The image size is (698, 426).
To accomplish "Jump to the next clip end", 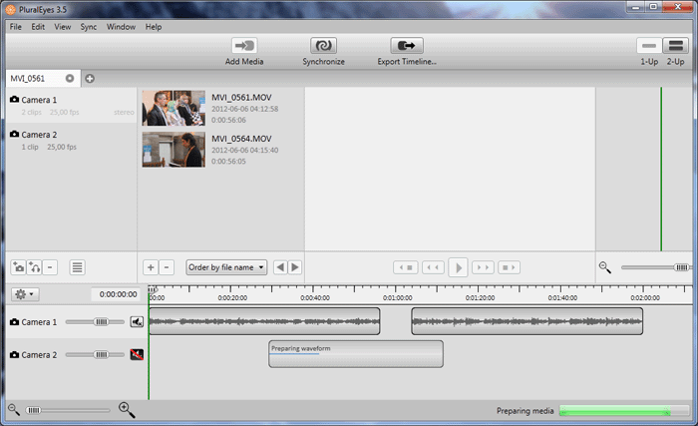I will [x=509, y=267].
